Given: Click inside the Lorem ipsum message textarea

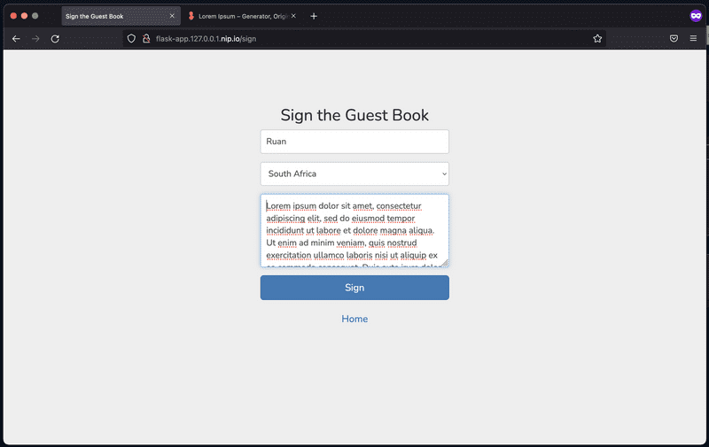Looking at the screenshot, I should (354, 230).
